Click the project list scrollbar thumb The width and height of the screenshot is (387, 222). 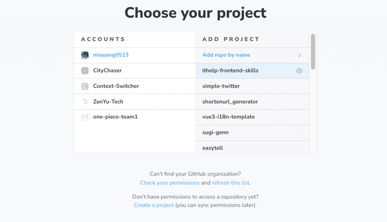[313, 51]
